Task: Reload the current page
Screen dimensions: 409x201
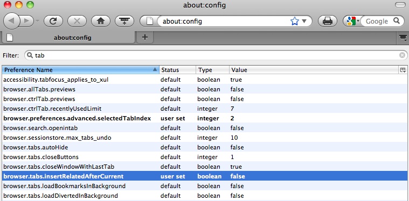Action: pos(53,21)
